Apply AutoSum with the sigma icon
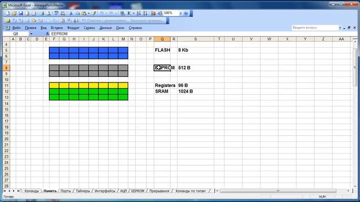The width and height of the screenshot is (360, 202). 129,13
